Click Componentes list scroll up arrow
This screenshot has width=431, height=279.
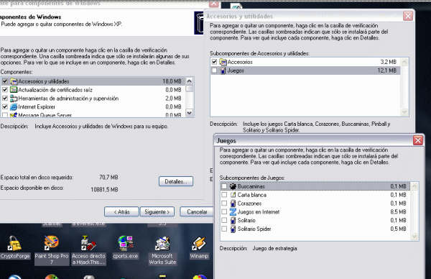189,81
